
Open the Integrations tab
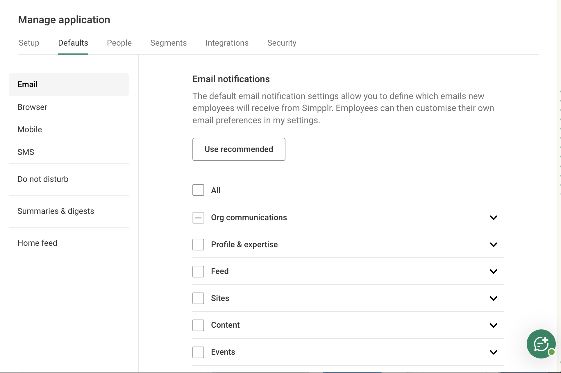coord(227,43)
